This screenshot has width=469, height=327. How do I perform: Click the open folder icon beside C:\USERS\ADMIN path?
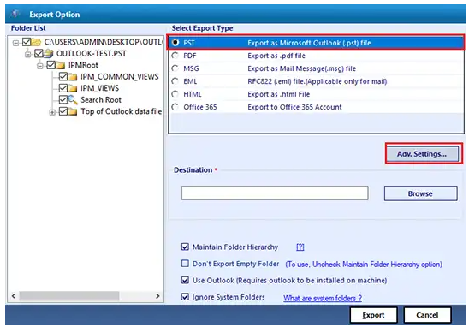point(36,42)
